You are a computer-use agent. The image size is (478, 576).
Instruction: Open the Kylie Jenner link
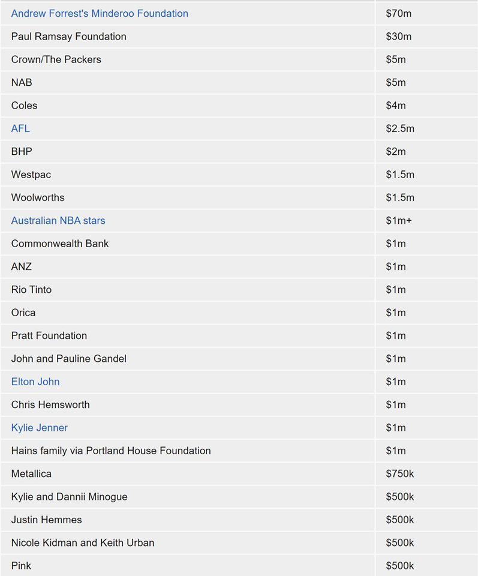click(40, 428)
